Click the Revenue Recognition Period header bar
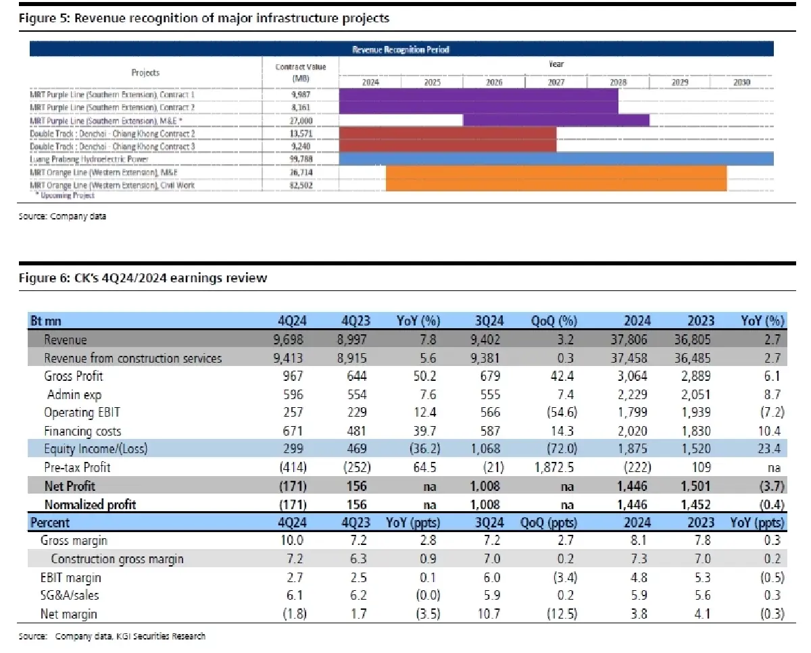 tap(401, 50)
